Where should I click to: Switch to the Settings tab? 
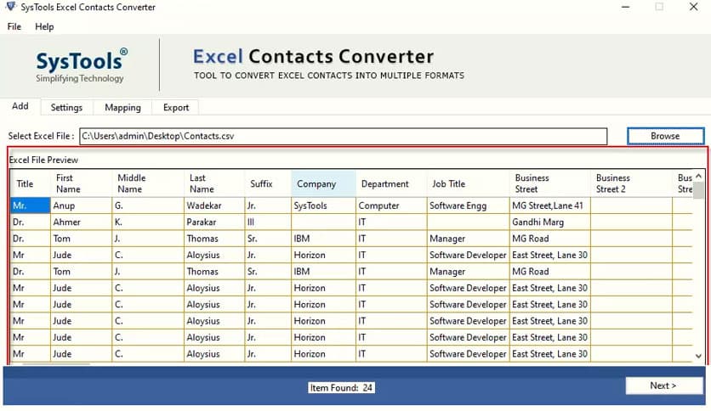(66, 107)
